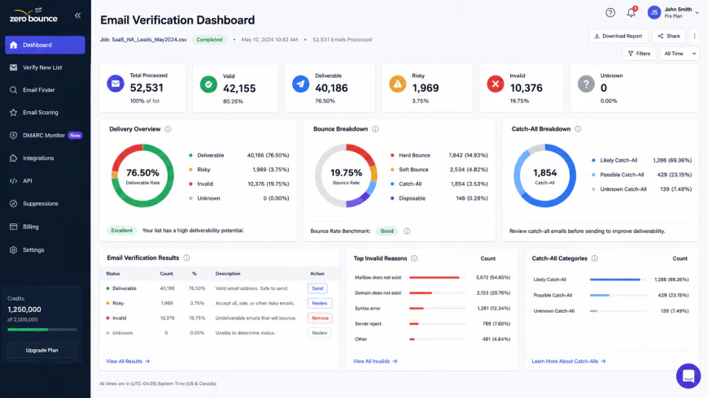Click the Billing card icon

(x=14, y=227)
